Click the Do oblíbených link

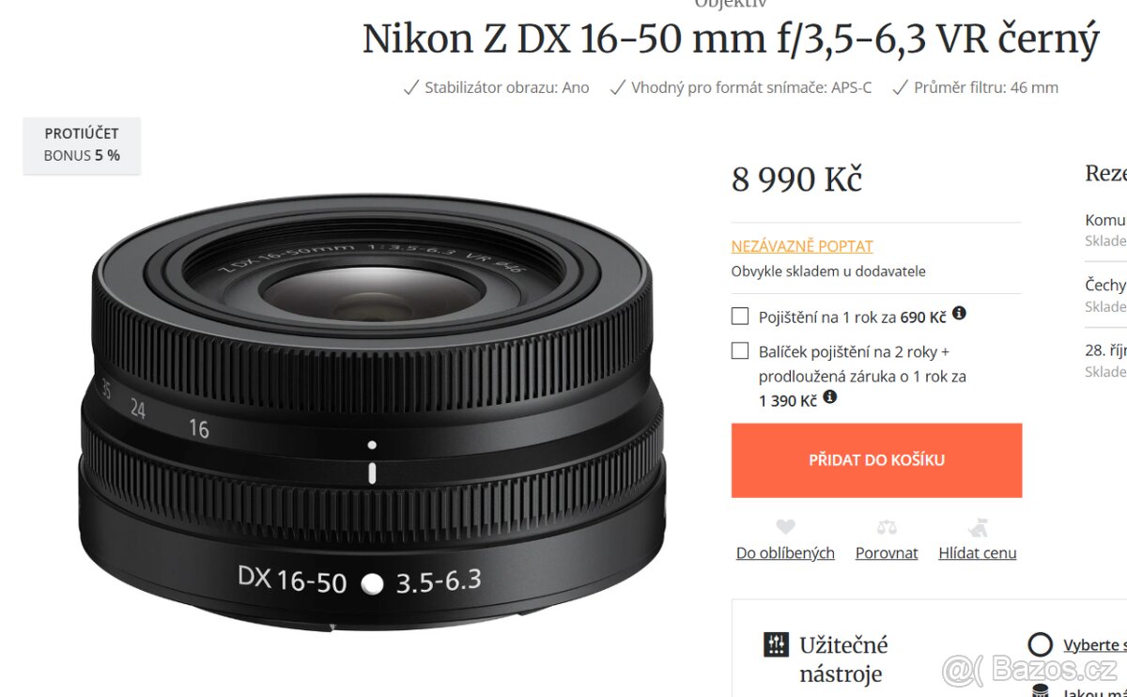coord(785,553)
